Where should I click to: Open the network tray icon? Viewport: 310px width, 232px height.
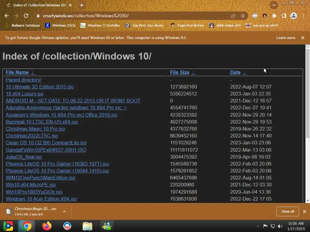click(273, 226)
